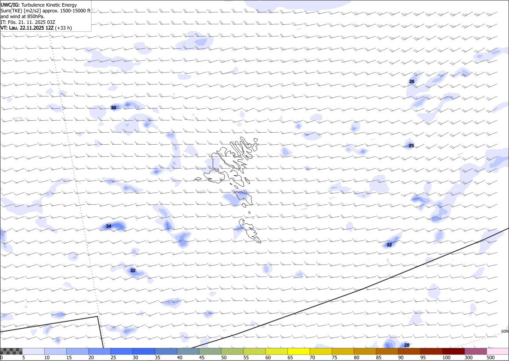Screen dimensions: 509x361
Task: Click the 'and wind at 850hPa.' line
Action: 23,16
